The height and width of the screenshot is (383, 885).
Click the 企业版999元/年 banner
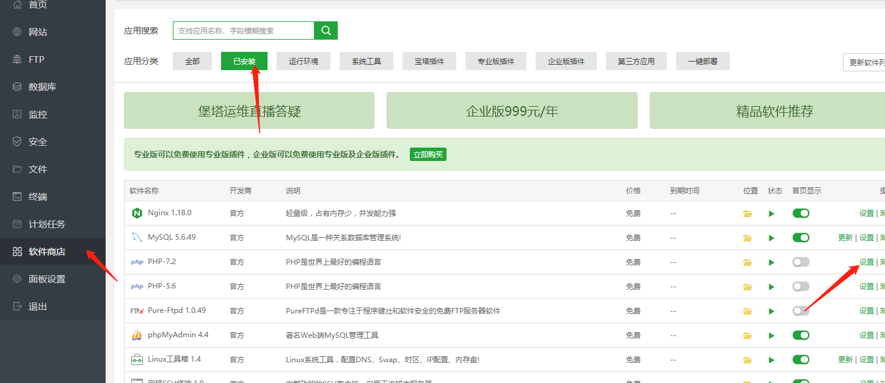[512, 110]
